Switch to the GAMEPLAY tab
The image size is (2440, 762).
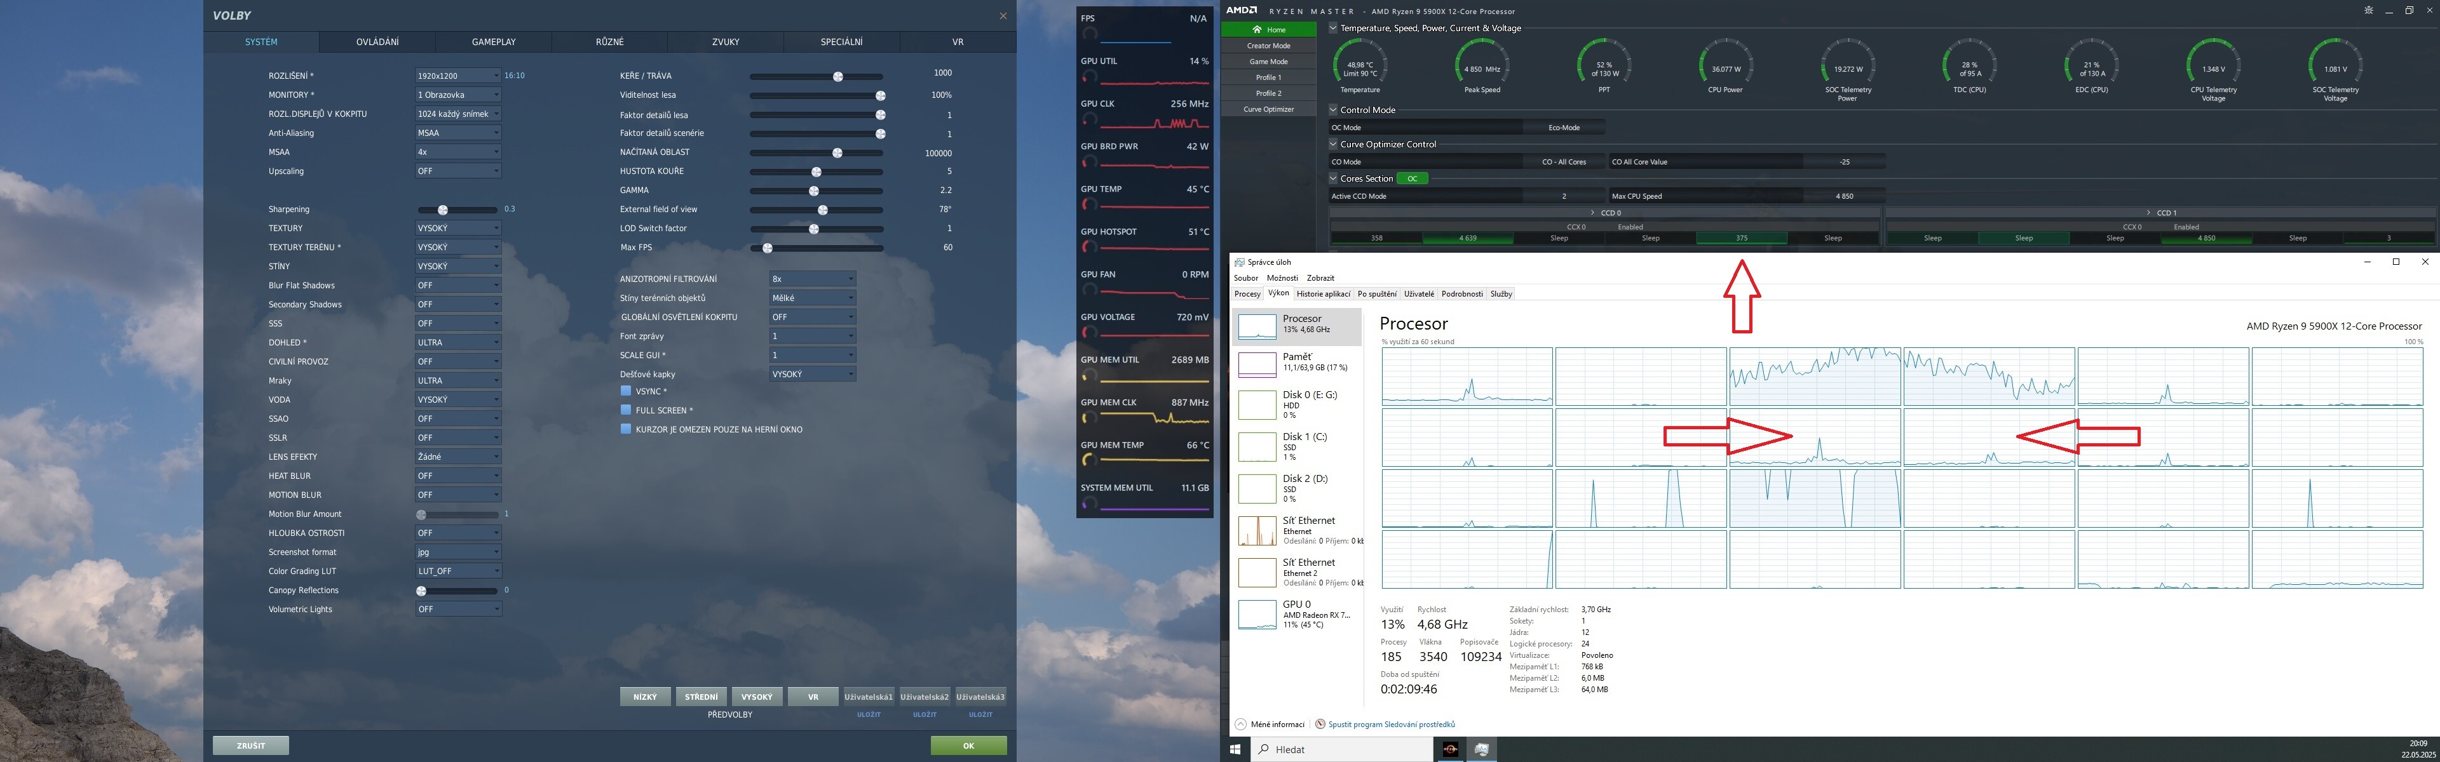pos(494,42)
